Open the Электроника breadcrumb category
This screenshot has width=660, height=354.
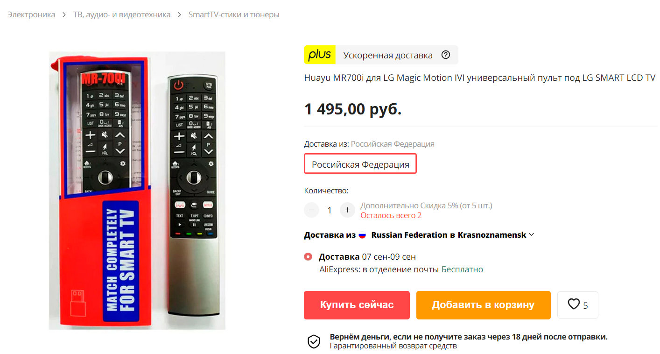pos(31,14)
